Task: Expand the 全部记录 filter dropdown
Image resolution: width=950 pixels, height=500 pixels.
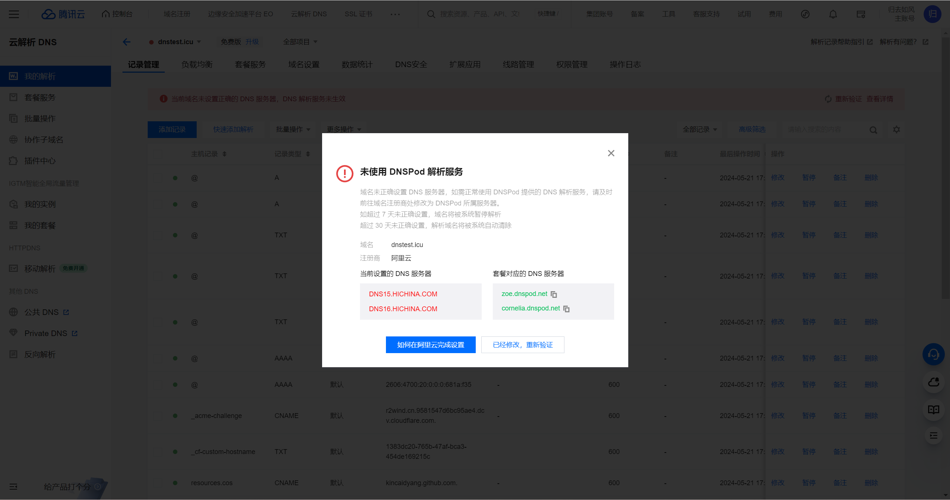Action: (x=700, y=129)
